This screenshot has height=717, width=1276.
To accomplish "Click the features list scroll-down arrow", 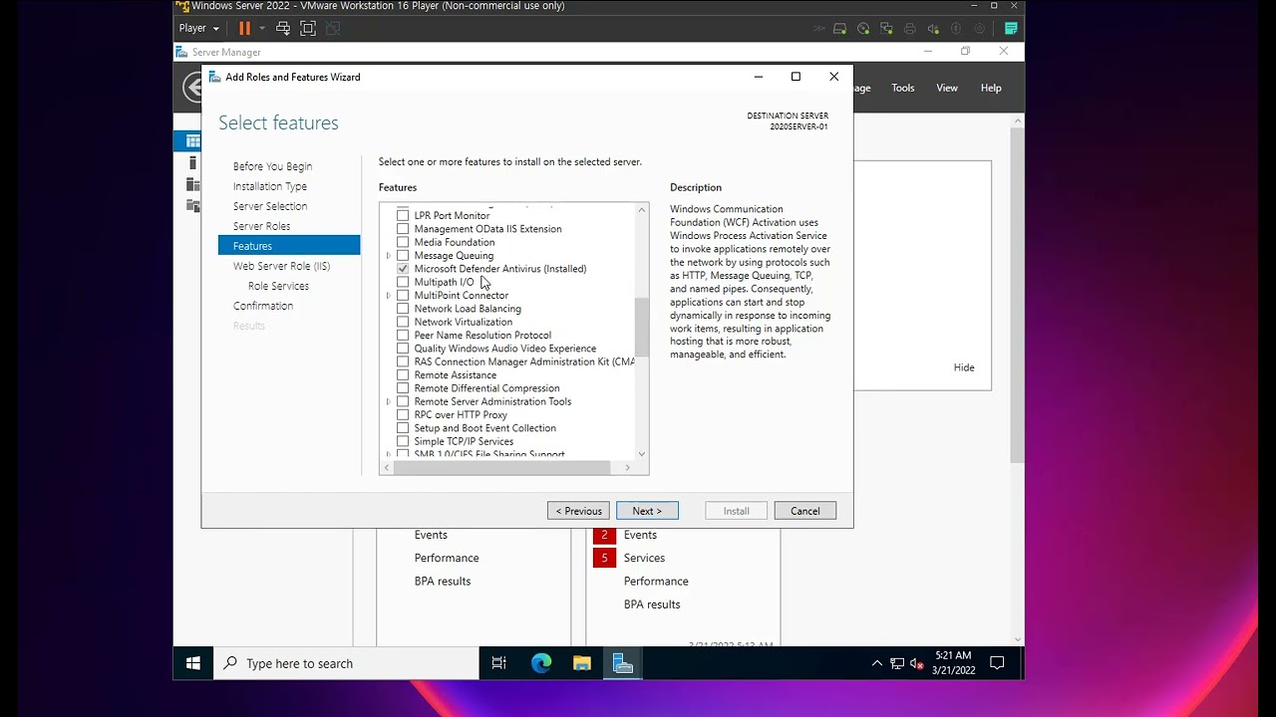I will (642, 454).
